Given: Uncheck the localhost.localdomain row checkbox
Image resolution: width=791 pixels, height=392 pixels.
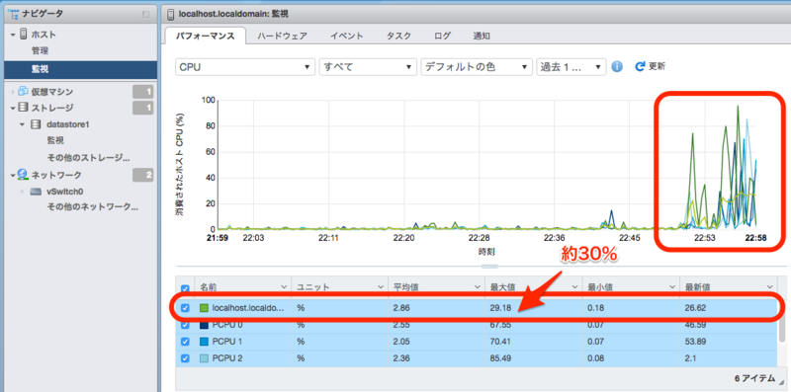Looking at the screenshot, I should point(185,308).
